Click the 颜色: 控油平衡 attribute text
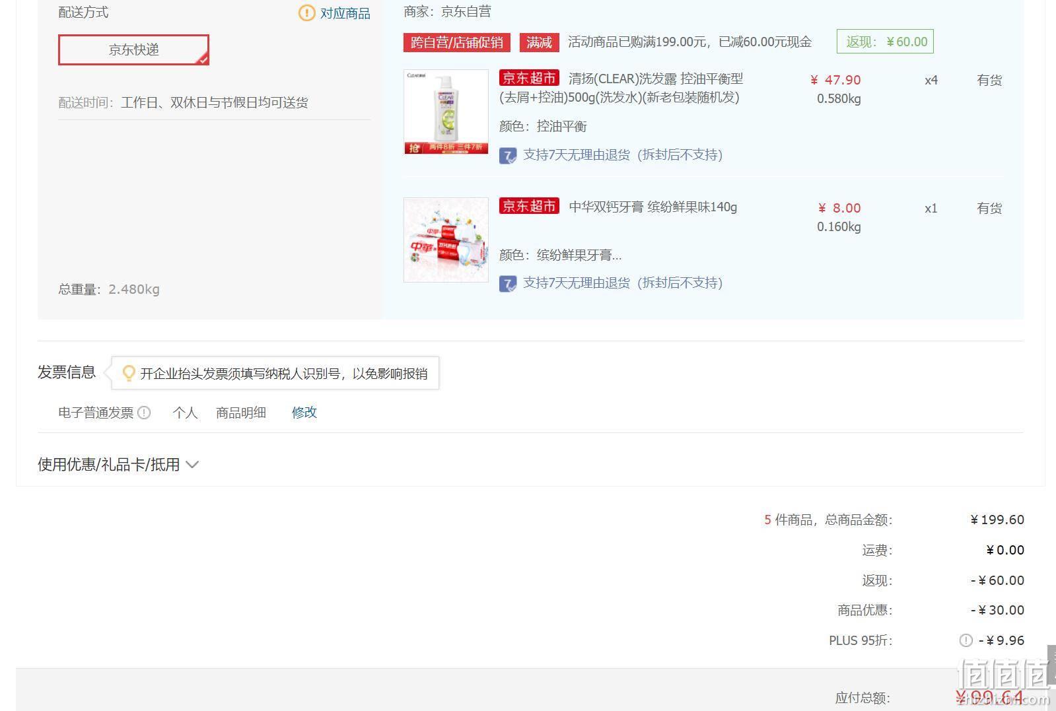1056x711 pixels. pyautogui.click(x=543, y=126)
